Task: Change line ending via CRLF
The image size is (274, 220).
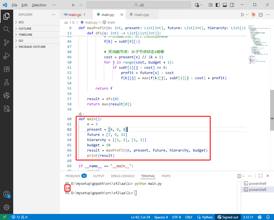Action: [x=189, y=217]
